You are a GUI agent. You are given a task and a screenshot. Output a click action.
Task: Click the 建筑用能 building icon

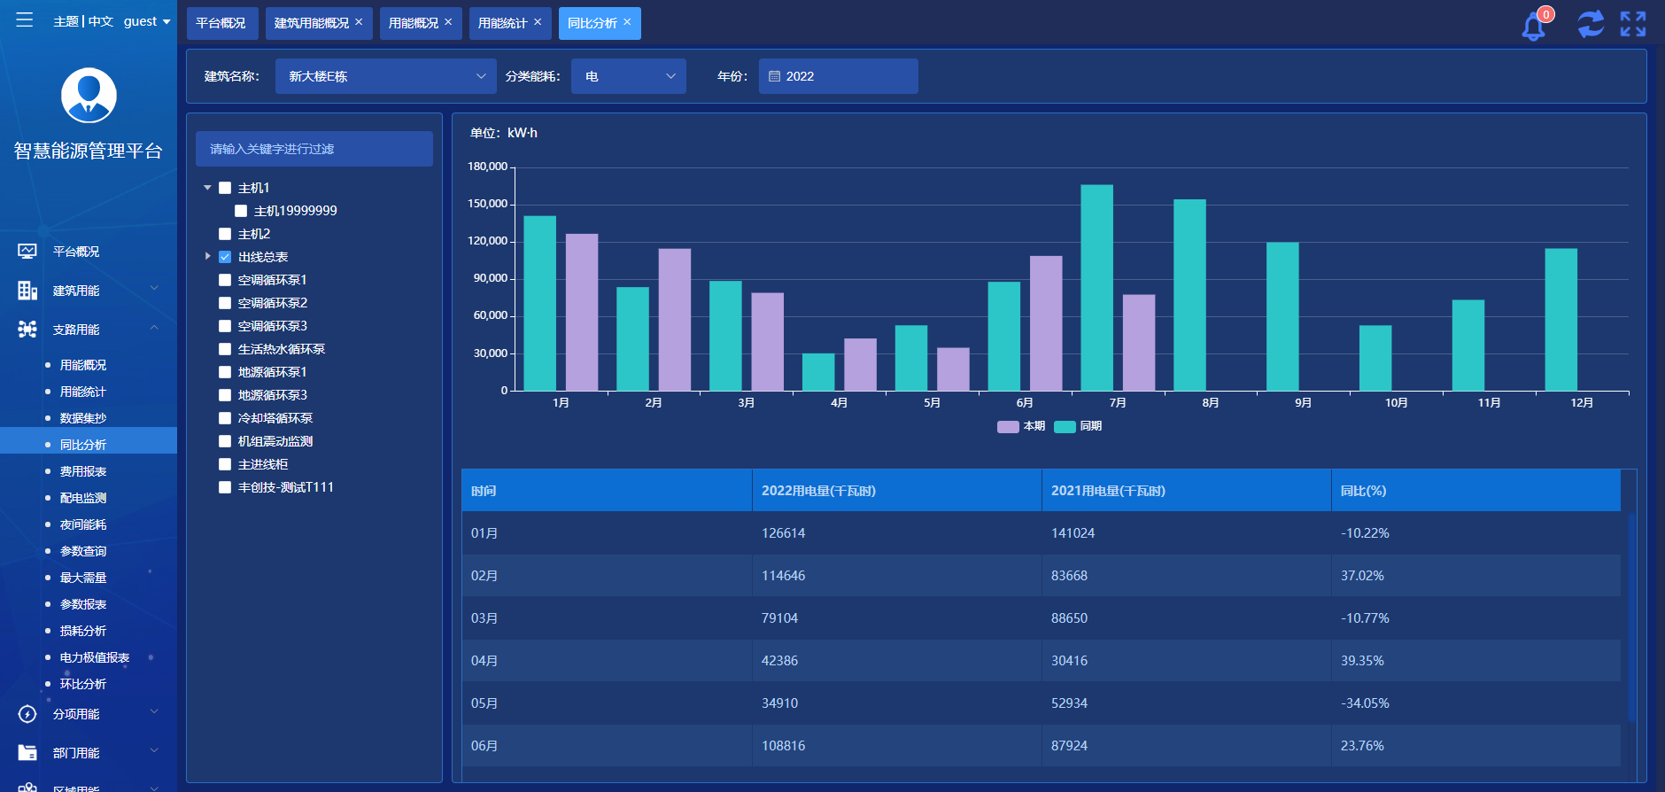pos(27,291)
